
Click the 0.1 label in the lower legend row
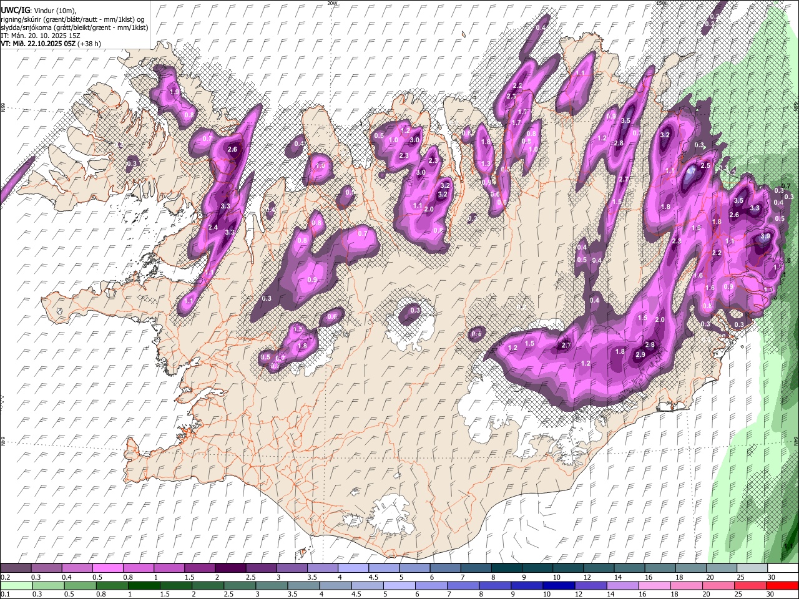(5, 595)
